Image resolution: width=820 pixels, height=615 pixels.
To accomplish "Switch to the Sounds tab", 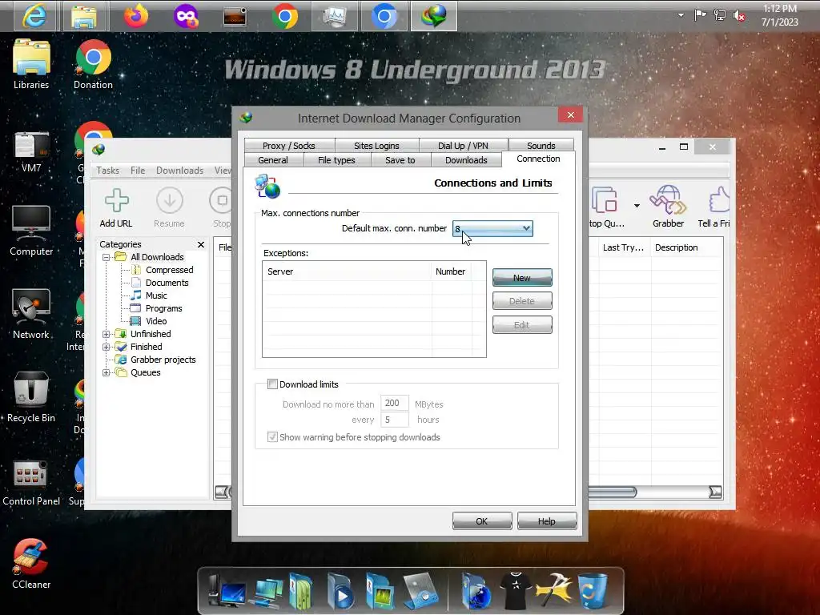I will (x=541, y=146).
